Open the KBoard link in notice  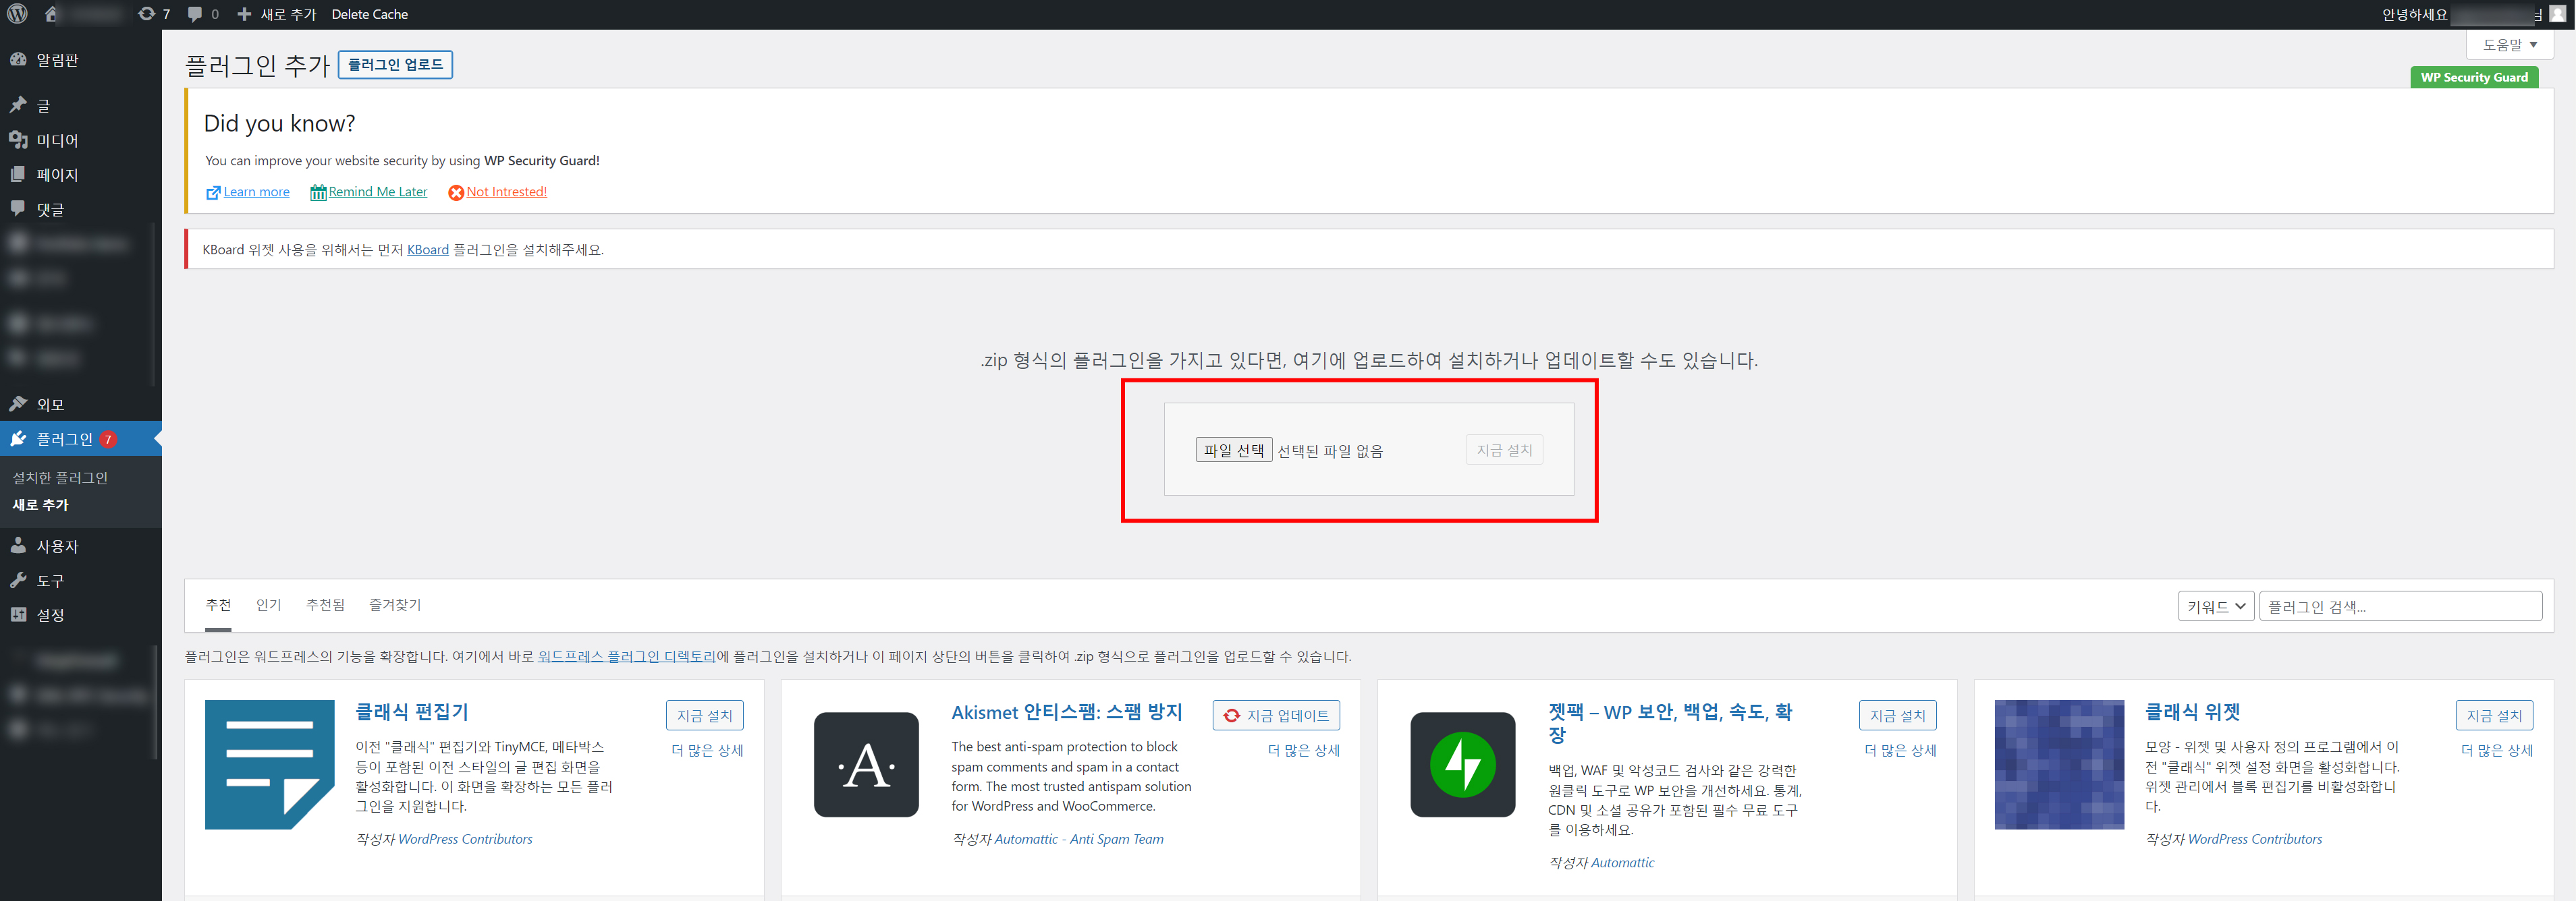(x=428, y=250)
